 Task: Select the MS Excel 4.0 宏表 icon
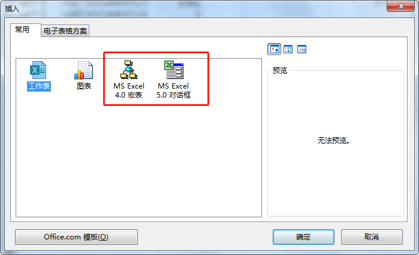[128, 70]
